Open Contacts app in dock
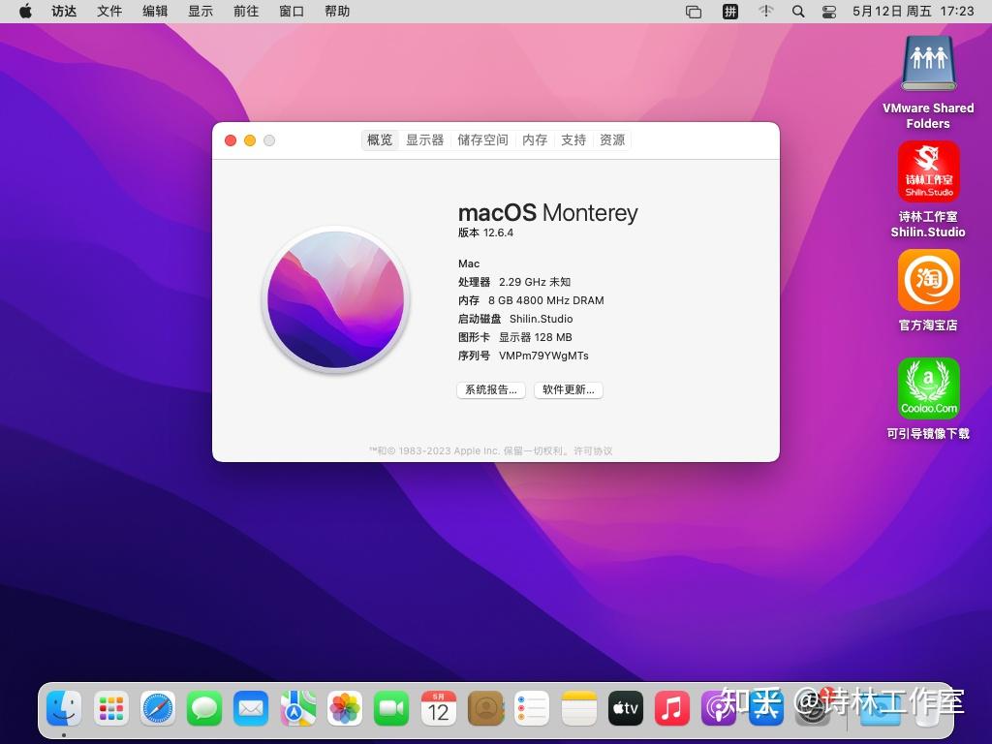 click(x=485, y=708)
